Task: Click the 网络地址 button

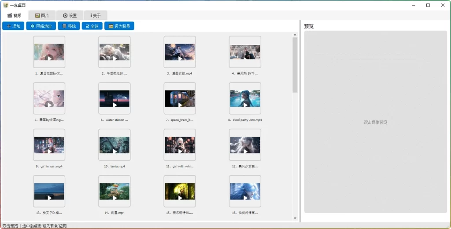Action: 41,26
